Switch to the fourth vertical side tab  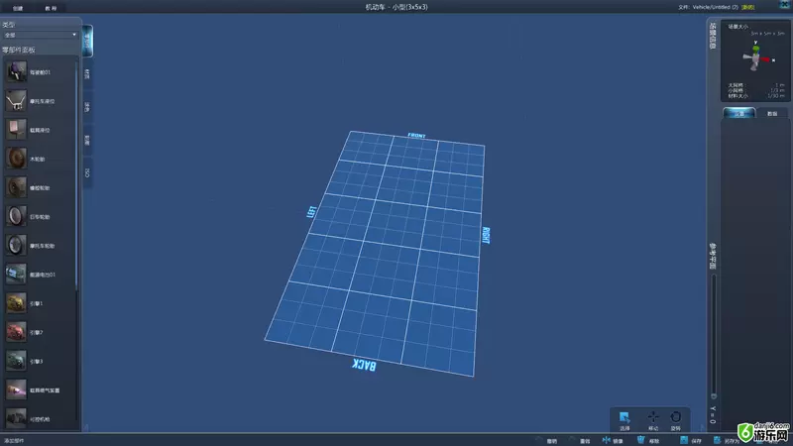[87, 140]
